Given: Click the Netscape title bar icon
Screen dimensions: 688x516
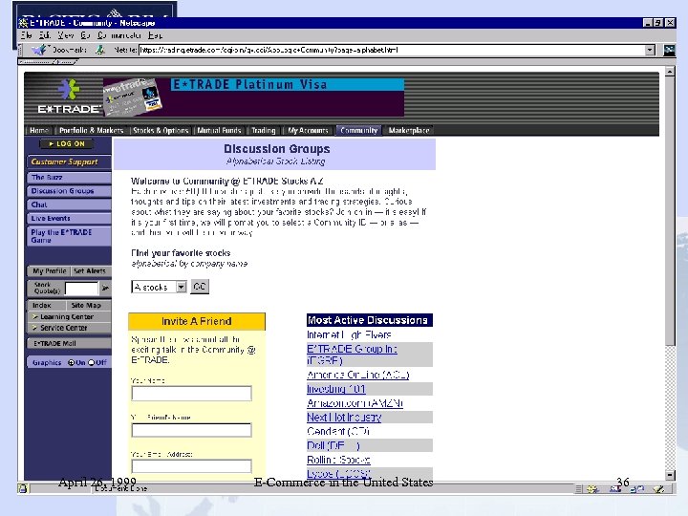Looking at the screenshot, I should click(23, 22).
